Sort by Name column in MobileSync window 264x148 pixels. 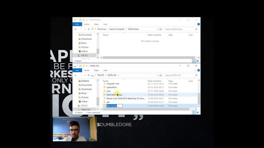(x=106, y=35)
